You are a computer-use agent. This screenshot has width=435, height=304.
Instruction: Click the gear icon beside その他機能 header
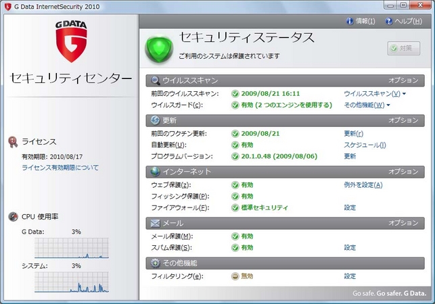[155, 263]
